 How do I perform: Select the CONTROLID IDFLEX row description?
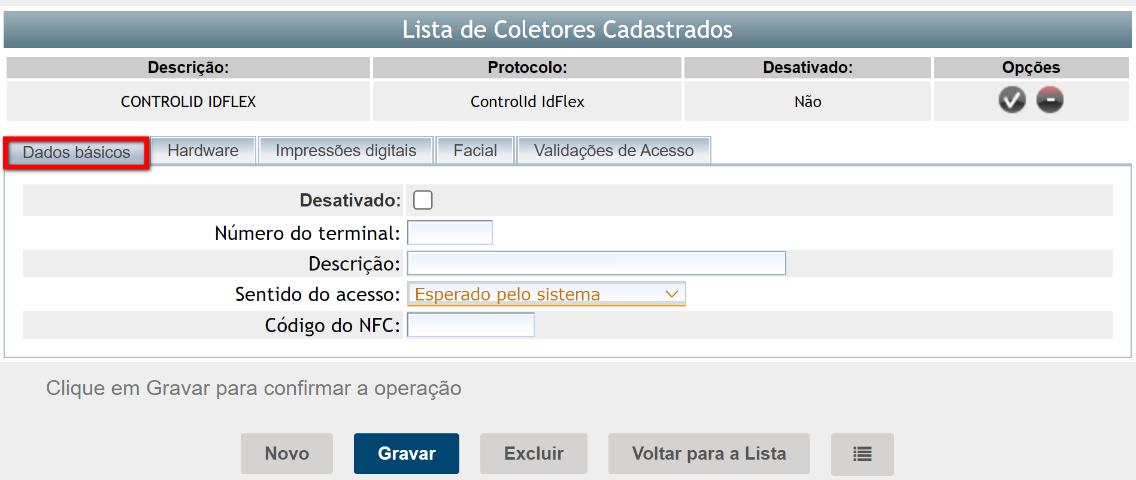tap(188, 102)
